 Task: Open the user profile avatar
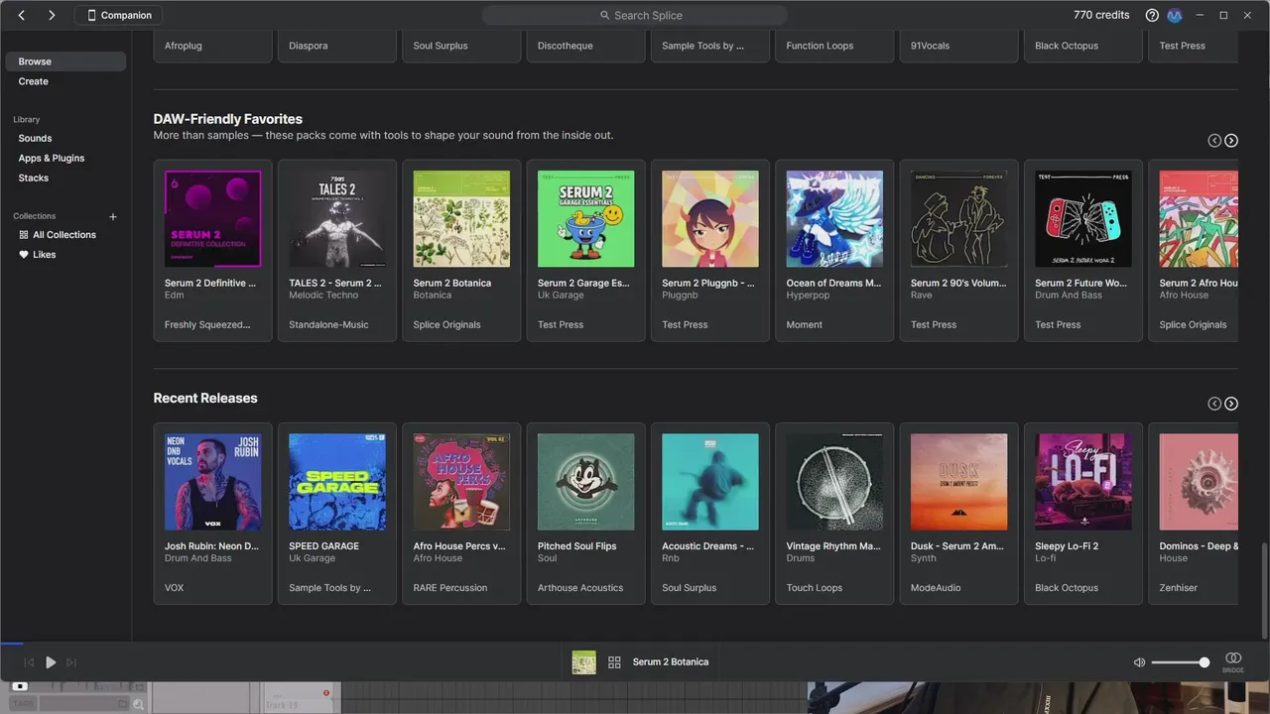point(1175,15)
